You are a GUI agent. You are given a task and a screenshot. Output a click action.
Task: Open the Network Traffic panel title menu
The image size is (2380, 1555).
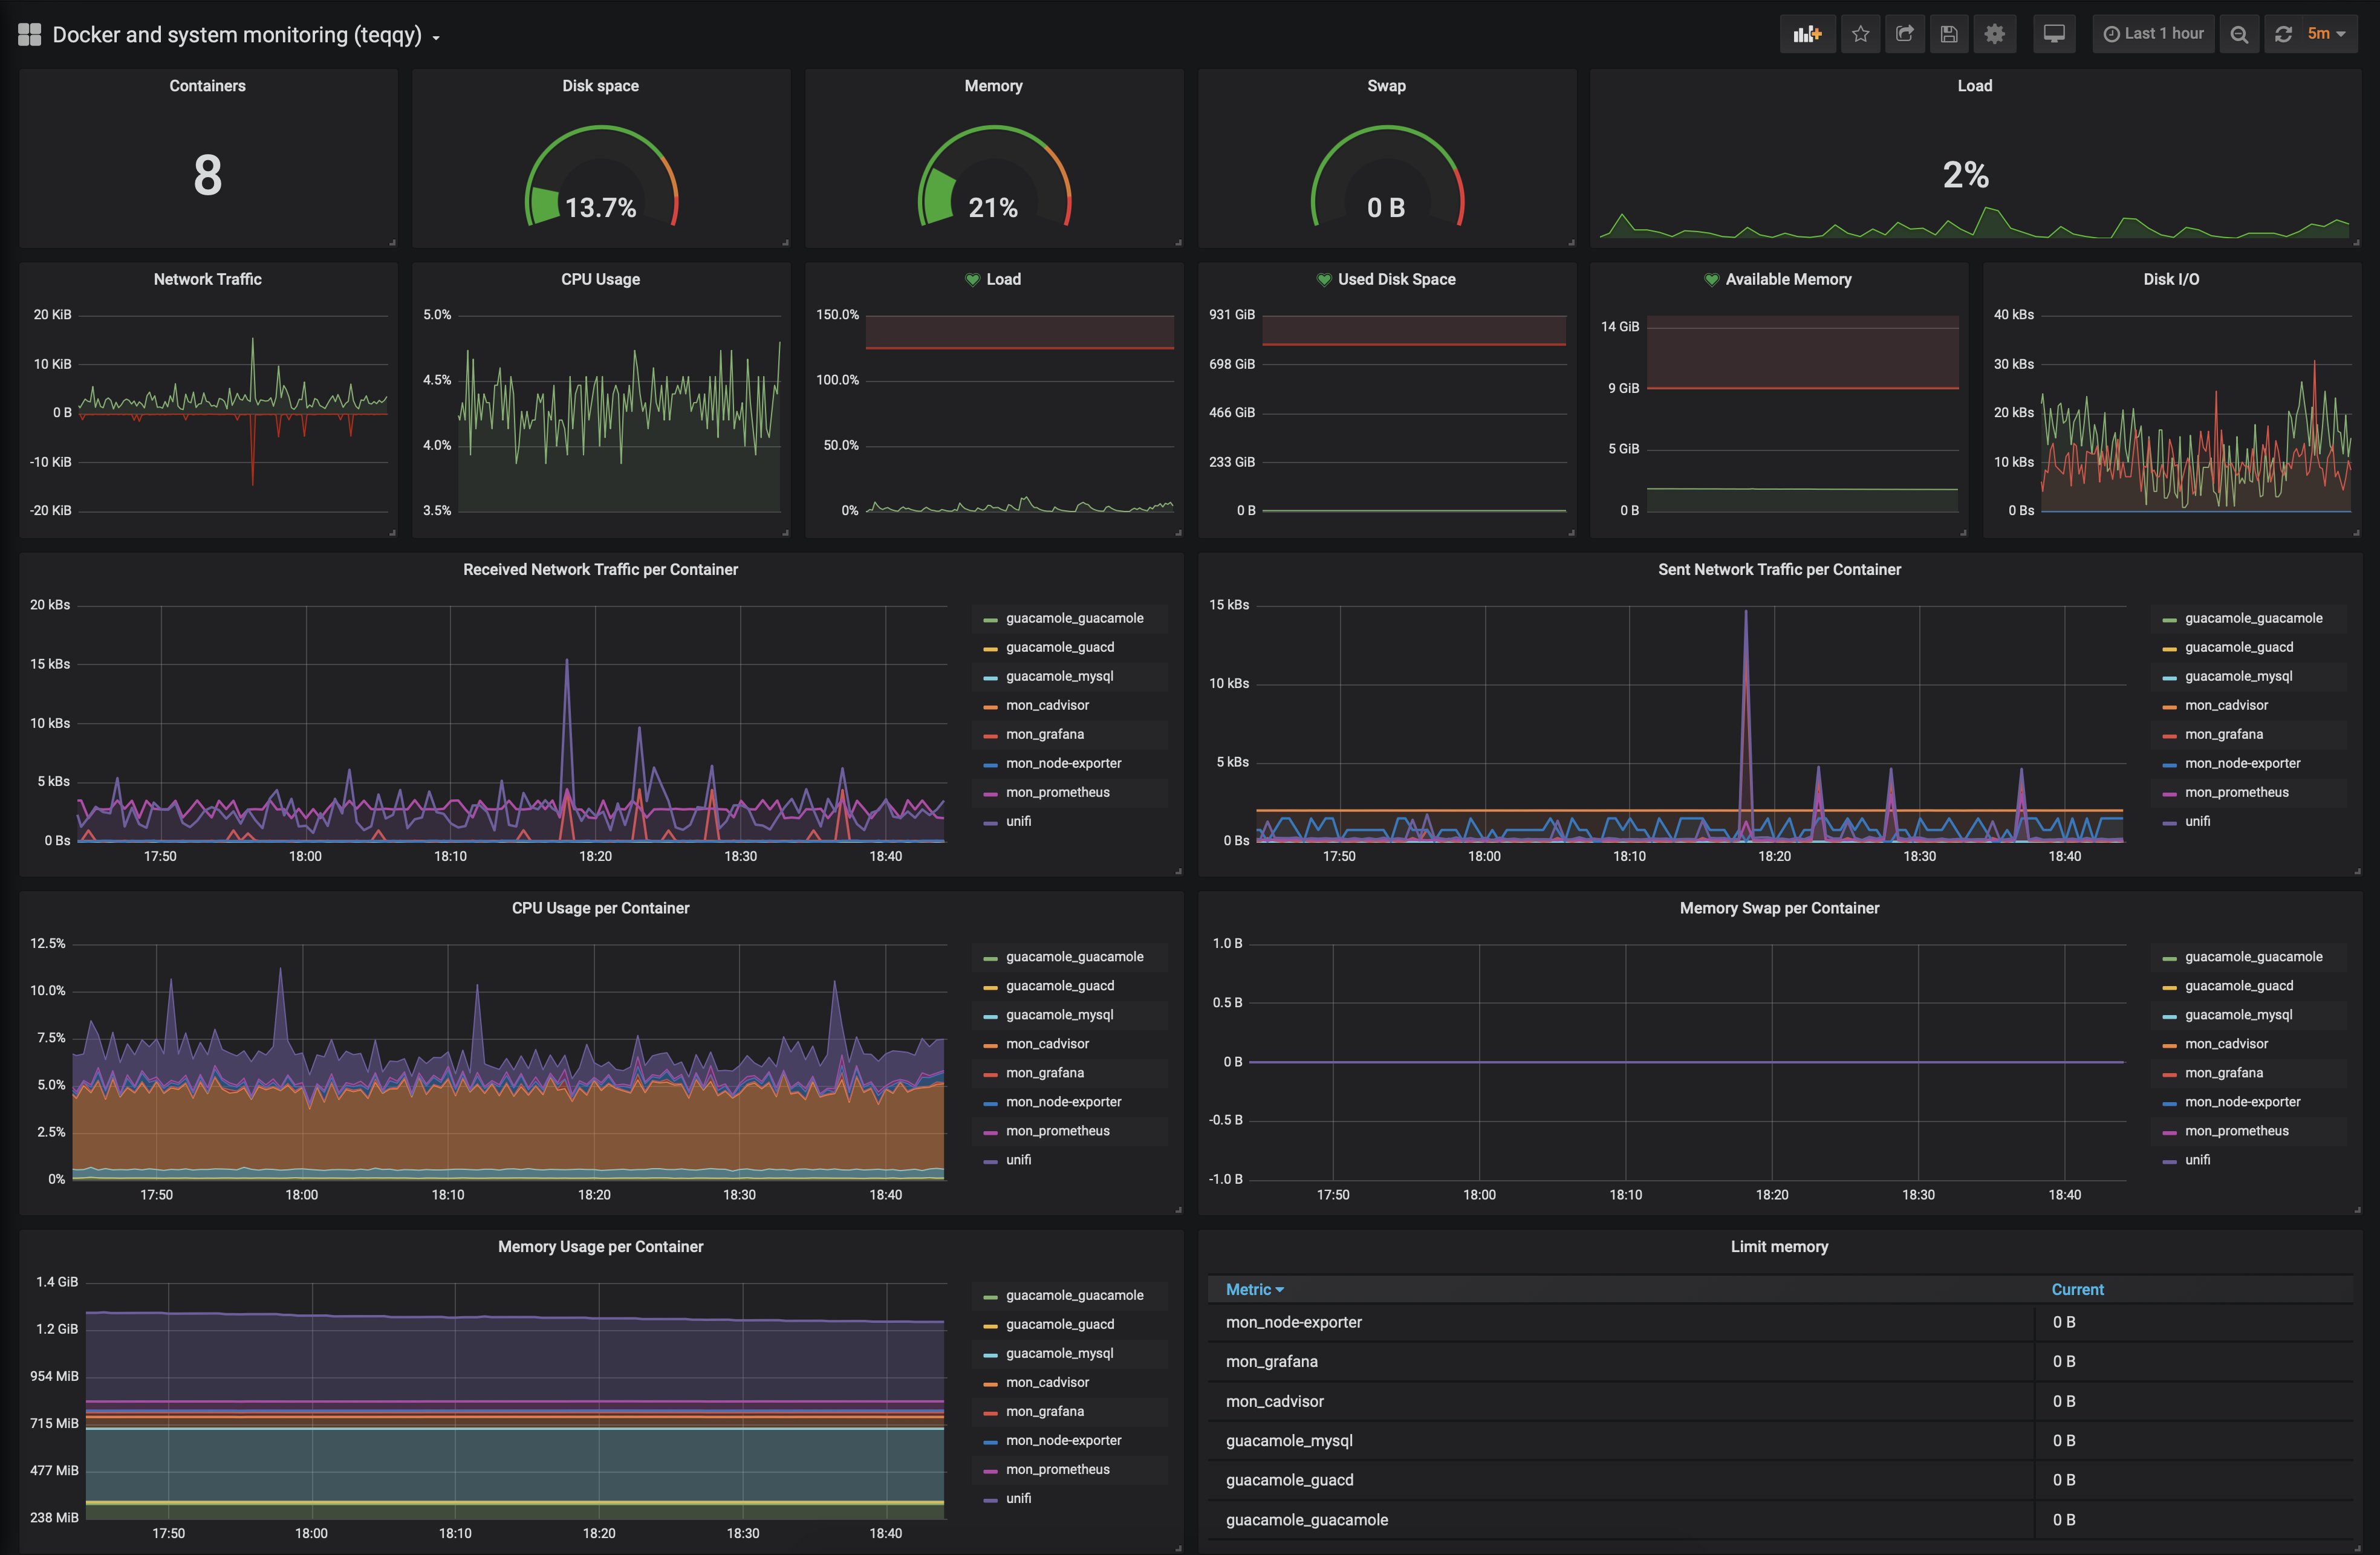[207, 279]
